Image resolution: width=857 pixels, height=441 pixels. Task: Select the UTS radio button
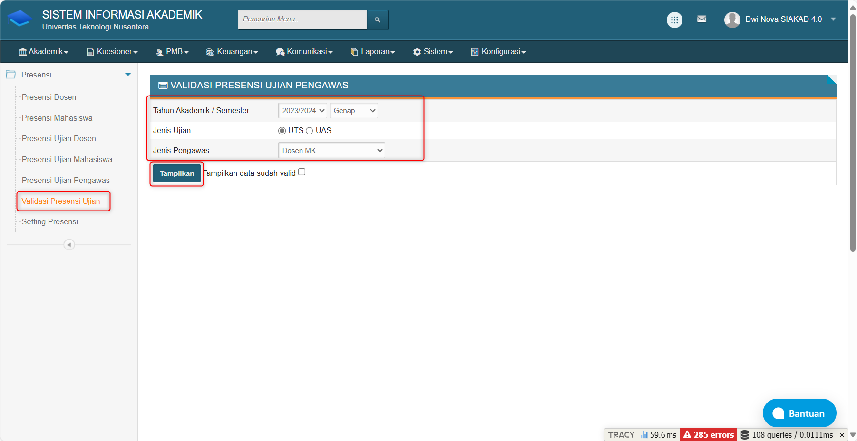pyautogui.click(x=282, y=131)
